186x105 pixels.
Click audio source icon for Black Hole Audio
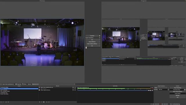pyautogui.click(x=40, y=87)
